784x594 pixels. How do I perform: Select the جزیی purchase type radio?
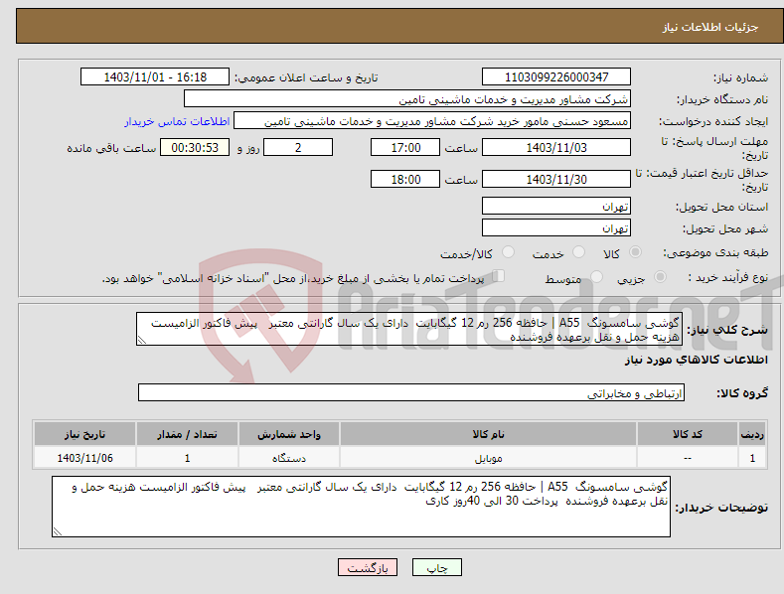point(660,276)
